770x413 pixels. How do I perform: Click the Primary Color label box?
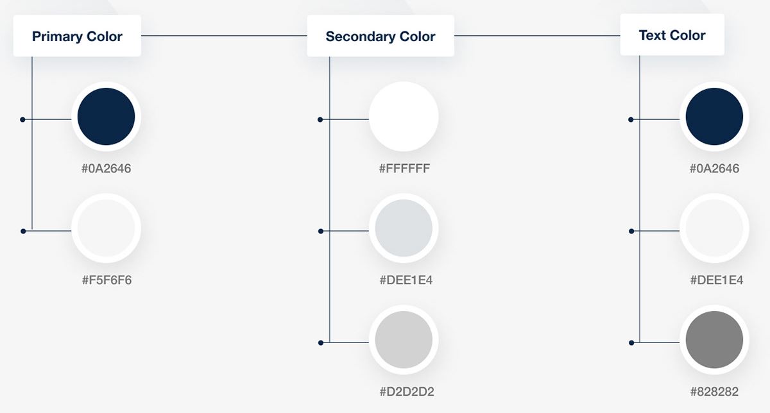(77, 36)
